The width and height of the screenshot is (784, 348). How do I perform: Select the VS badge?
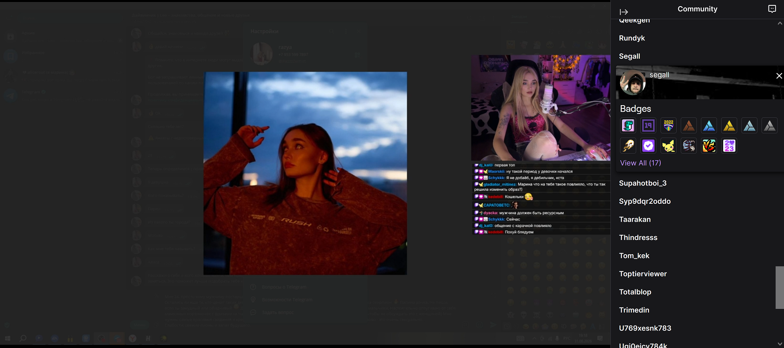pyautogui.click(x=709, y=146)
